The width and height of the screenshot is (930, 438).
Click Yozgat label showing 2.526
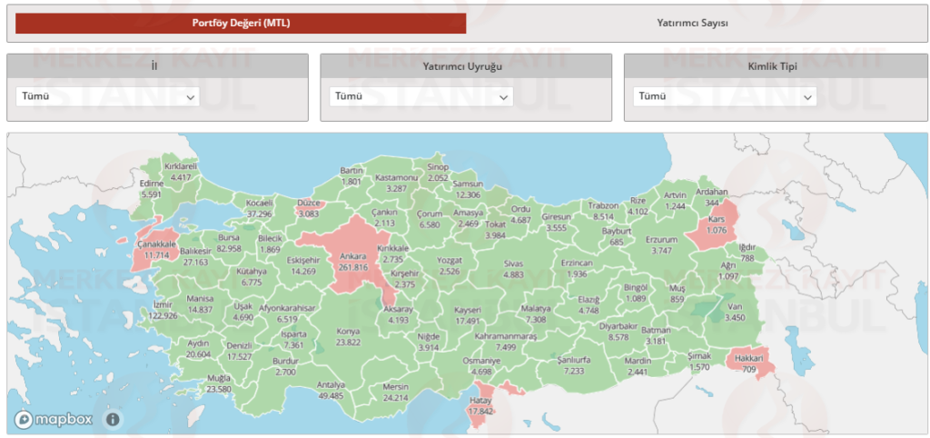pos(450,265)
